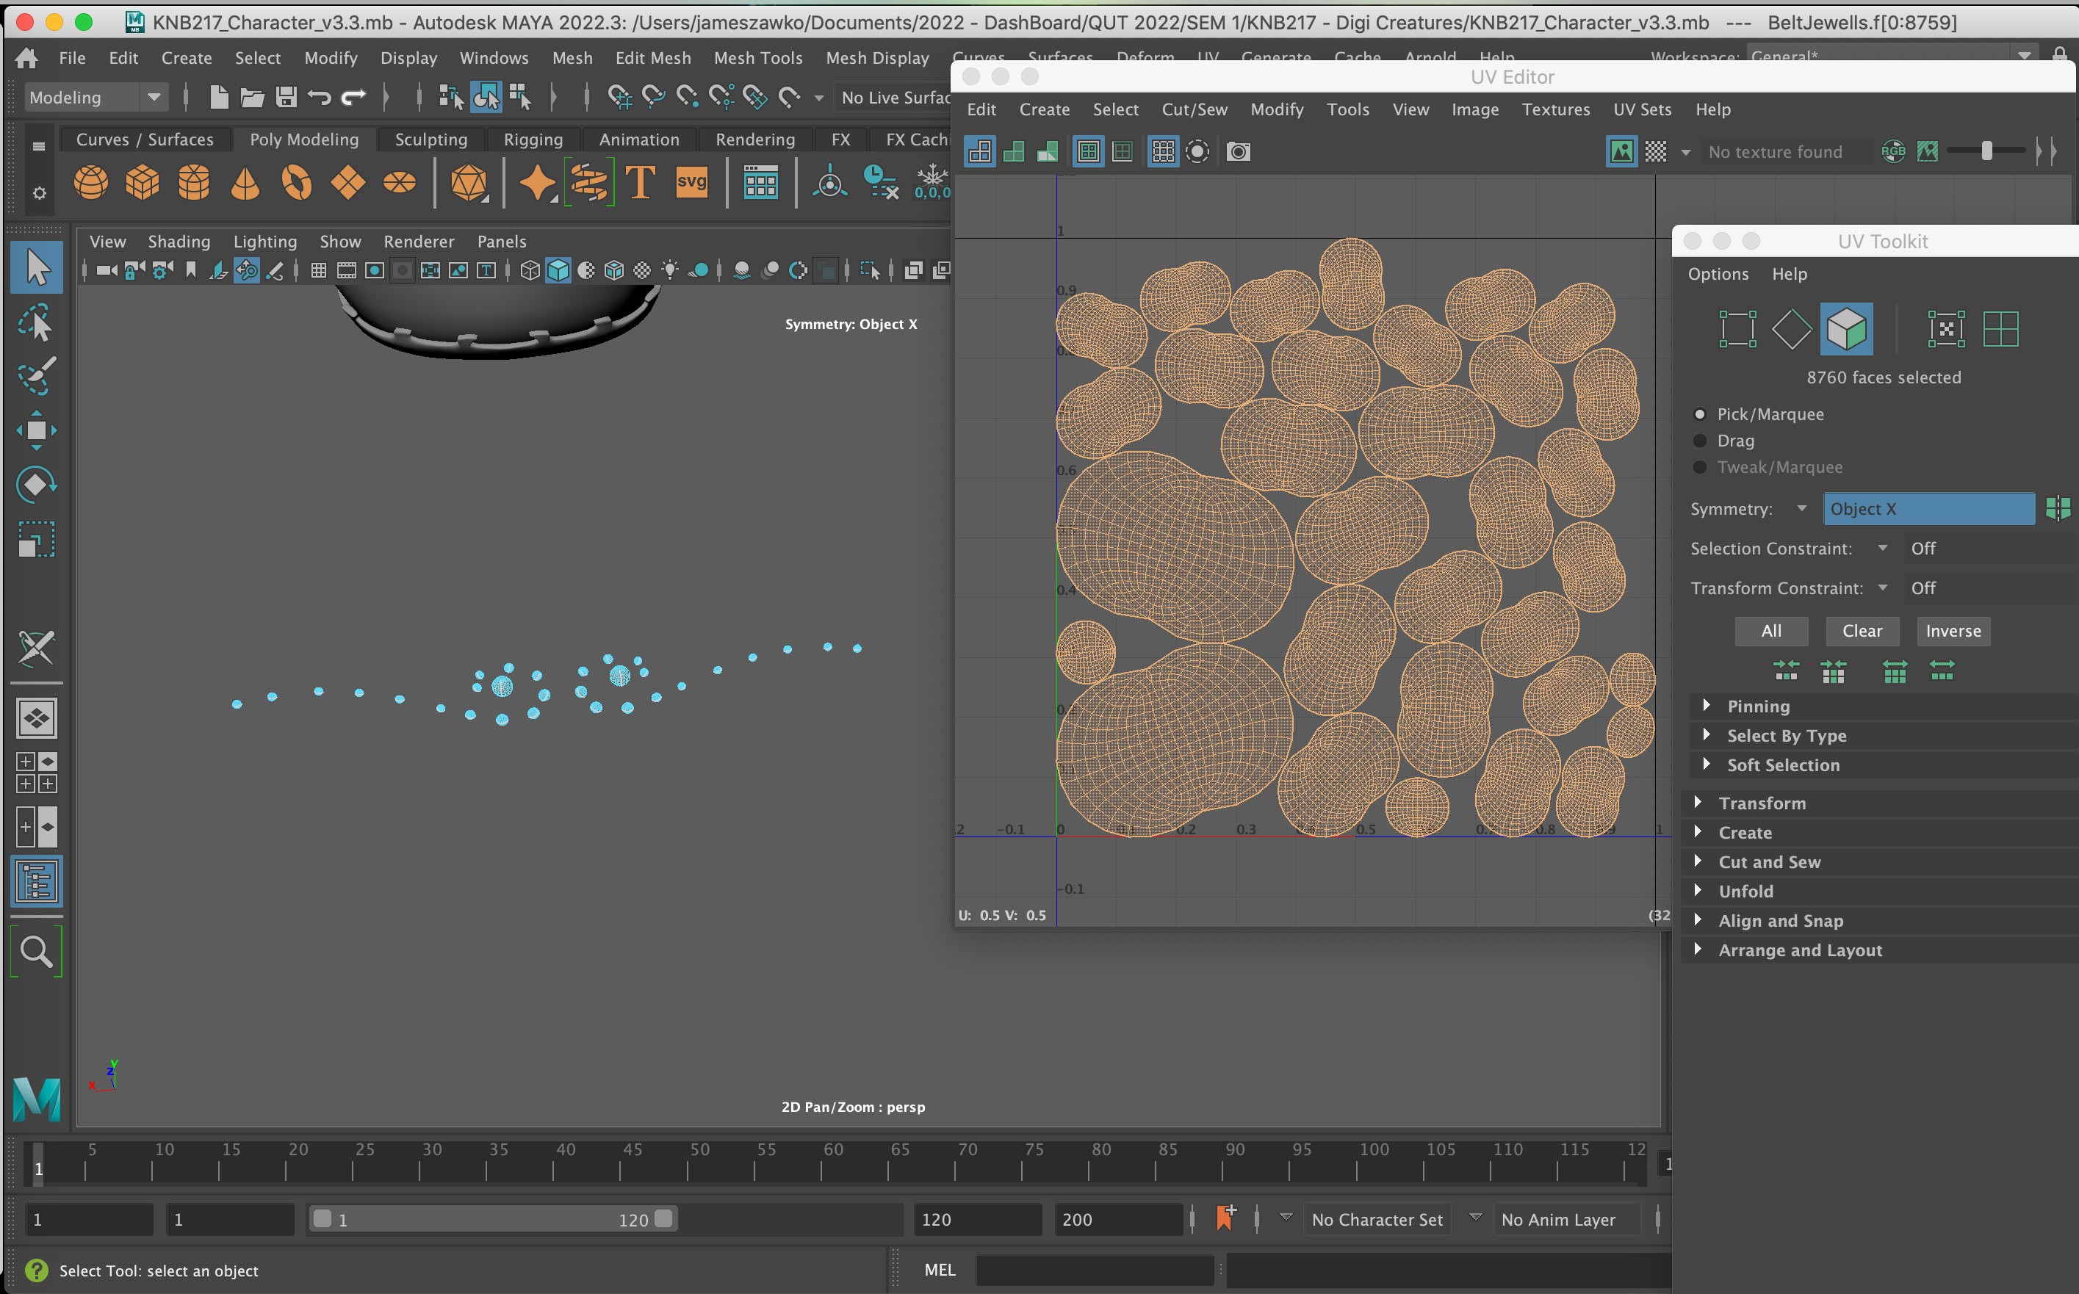The image size is (2079, 1294).
Task: Click the polygon cone shelf icon
Action: tap(245, 182)
